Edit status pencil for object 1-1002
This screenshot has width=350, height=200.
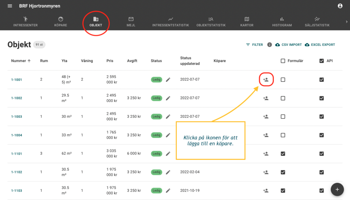tap(168, 98)
